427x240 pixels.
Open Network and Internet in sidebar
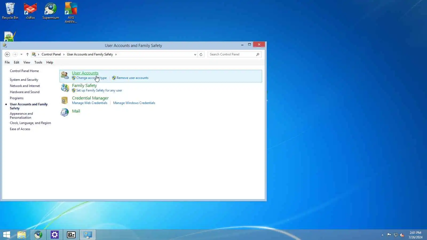point(25,86)
